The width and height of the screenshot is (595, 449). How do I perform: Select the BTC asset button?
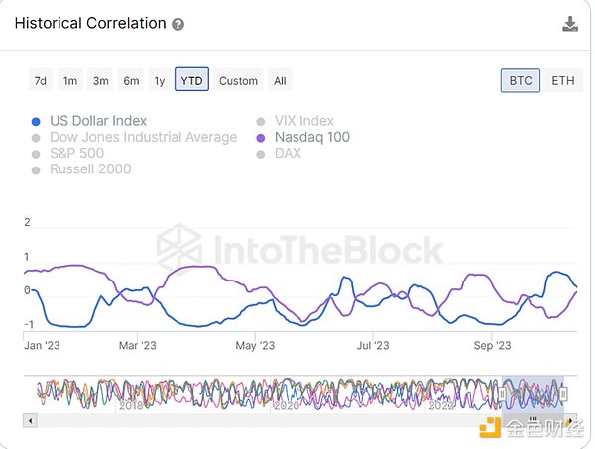point(521,80)
